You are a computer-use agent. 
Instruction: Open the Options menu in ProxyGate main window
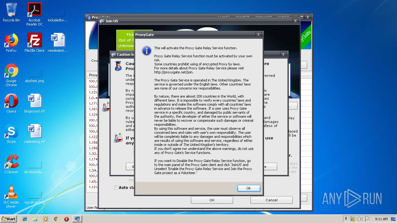tap(264, 17)
